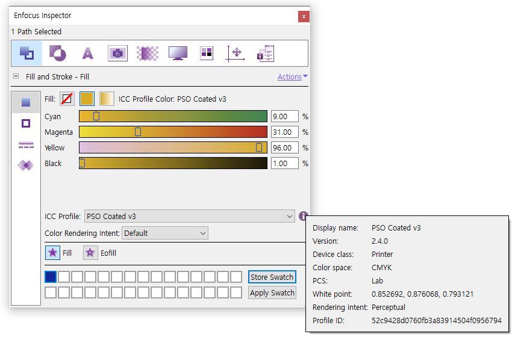Click the Perceptual rendering intent text
This screenshot has width=515, height=337.
pyautogui.click(x=389, y=307)
